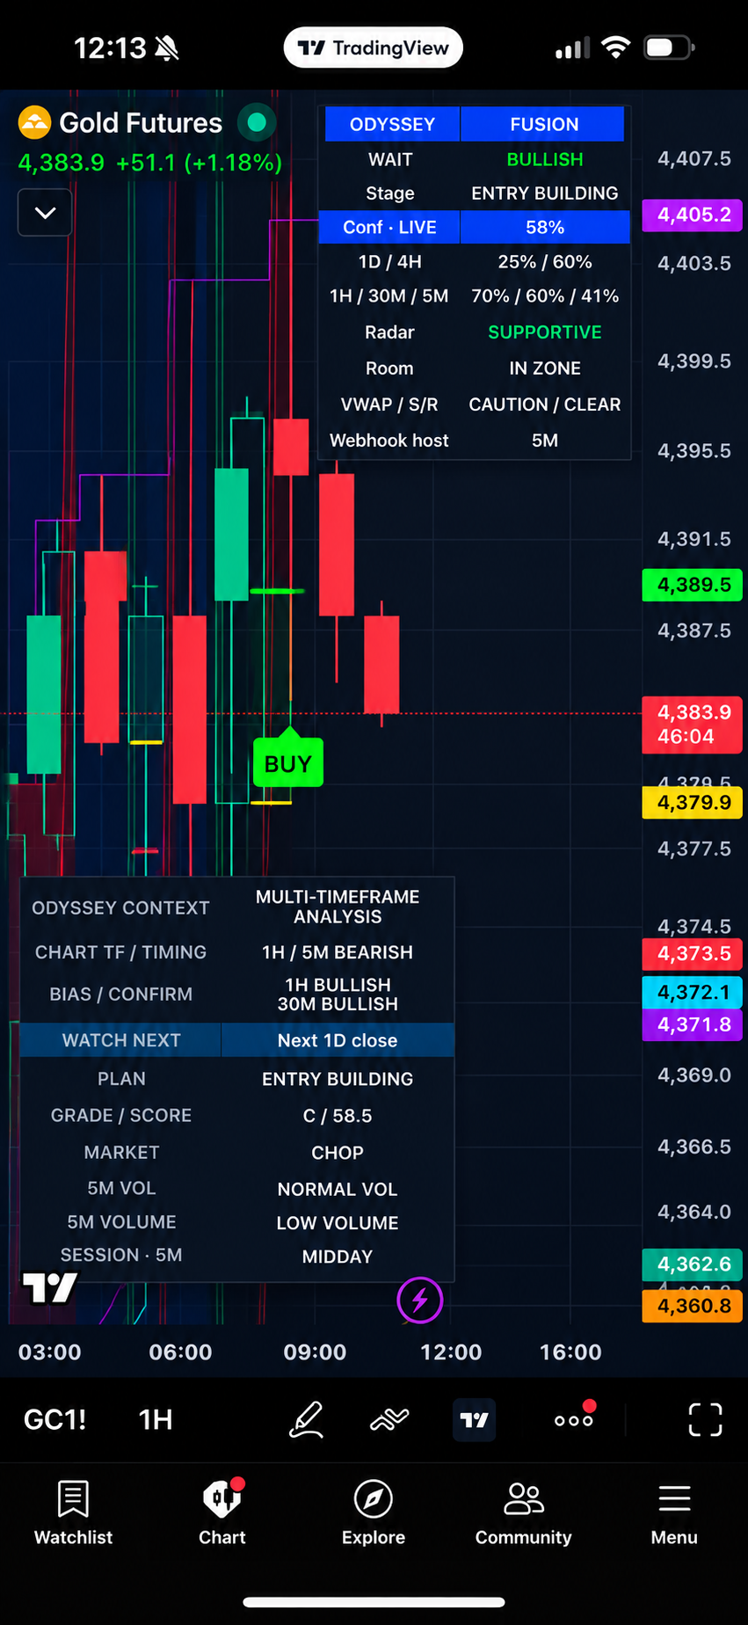
Task: Tap the BULLISH status value
Action: tap(545, 159)
